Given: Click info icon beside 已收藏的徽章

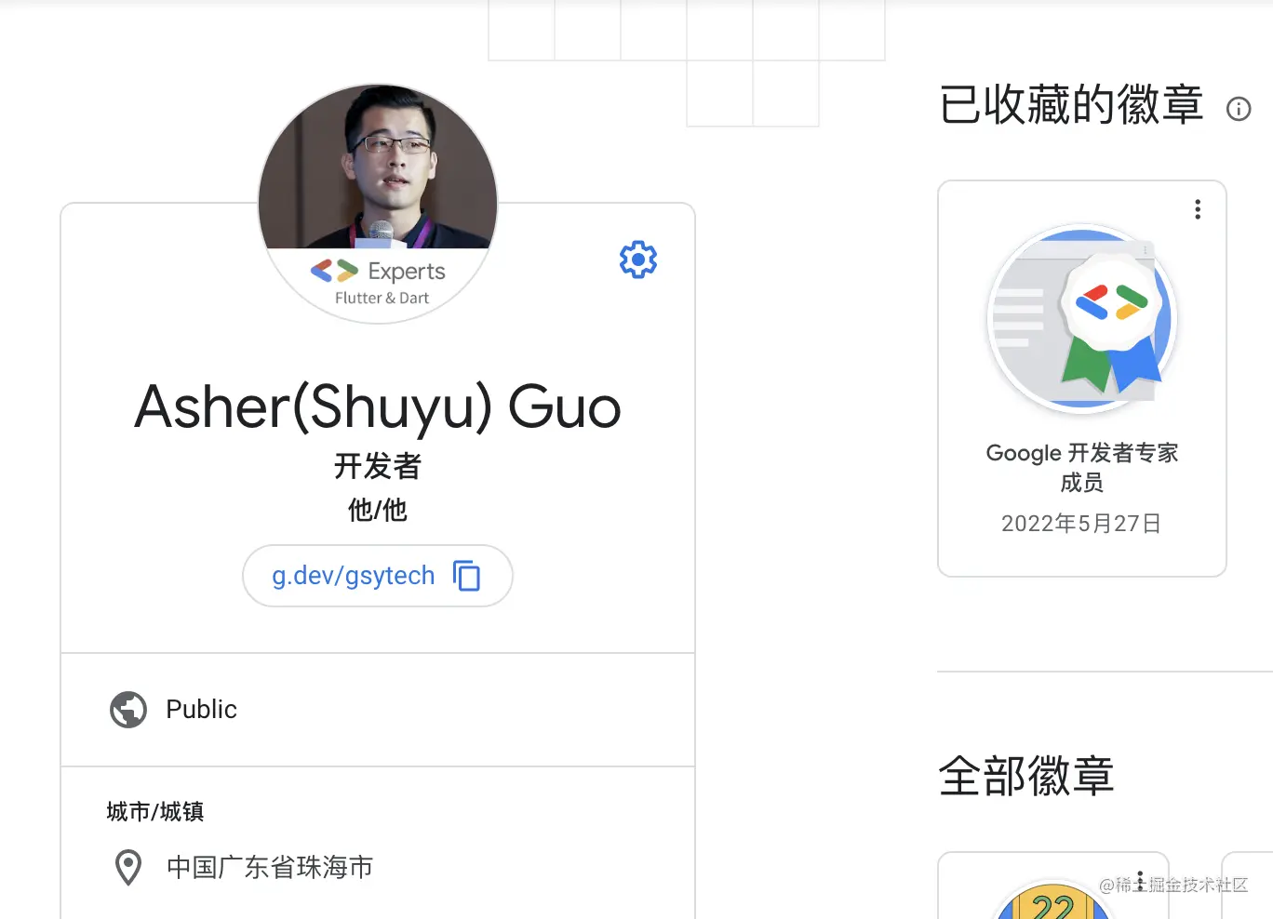Looking at the screenshot, I should (x=1239, y=109).
